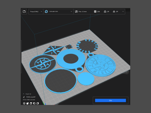The image size is (151, 113).
Task: Click the pencil icon to rename the project
Action: (x=24, y=97)
